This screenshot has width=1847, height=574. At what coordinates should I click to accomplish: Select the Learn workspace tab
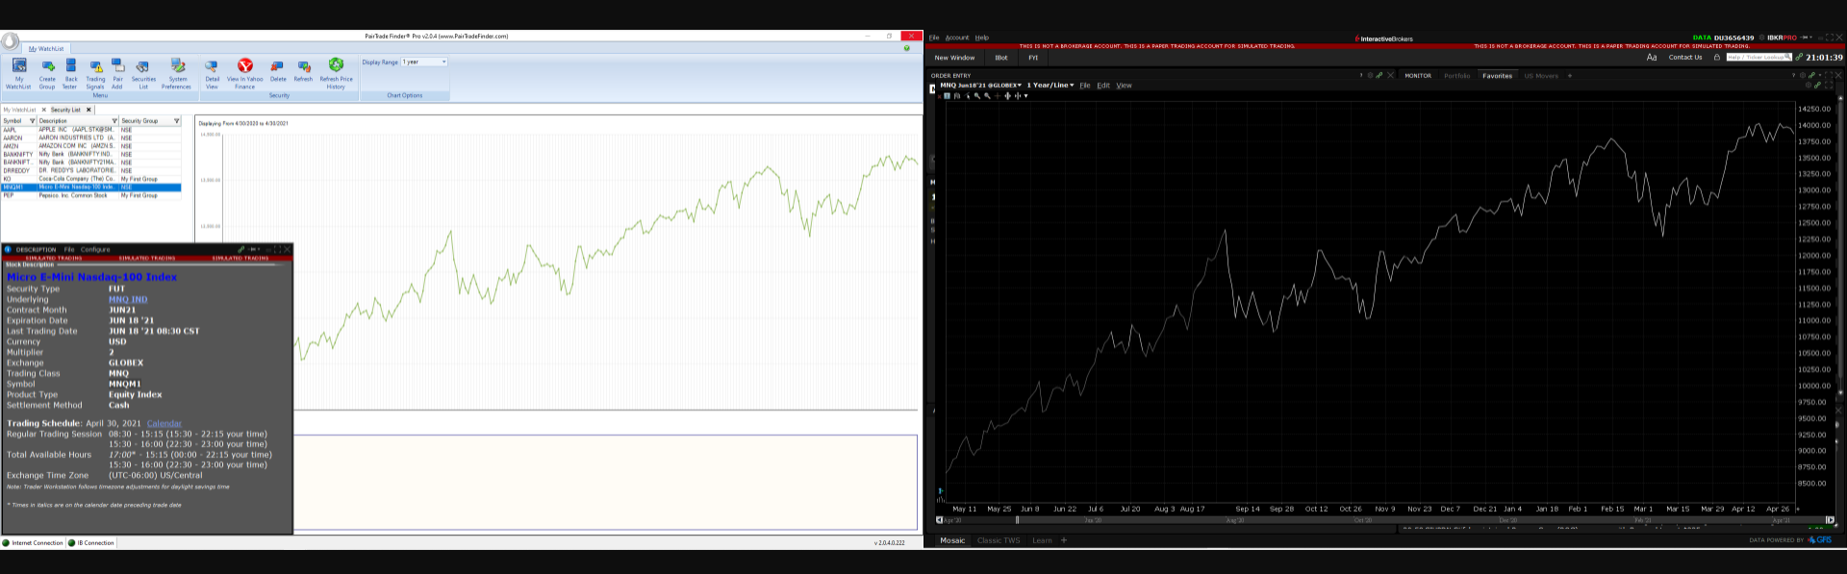click(x=1042, y=540)
